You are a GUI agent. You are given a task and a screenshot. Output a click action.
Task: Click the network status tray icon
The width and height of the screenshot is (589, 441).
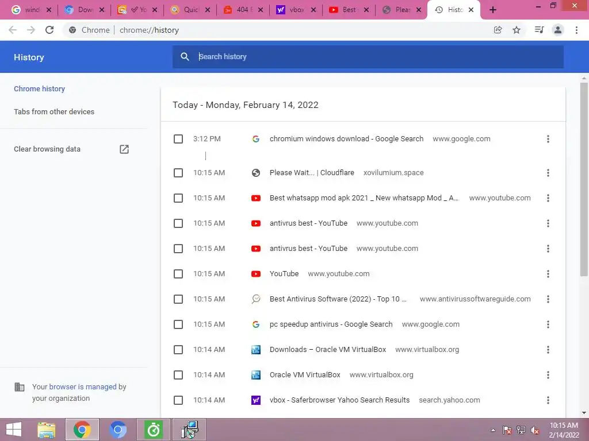pos(521,430)
